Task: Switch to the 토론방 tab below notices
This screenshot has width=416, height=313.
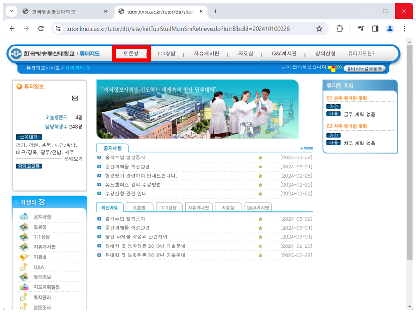Action: tap(139, 208)
